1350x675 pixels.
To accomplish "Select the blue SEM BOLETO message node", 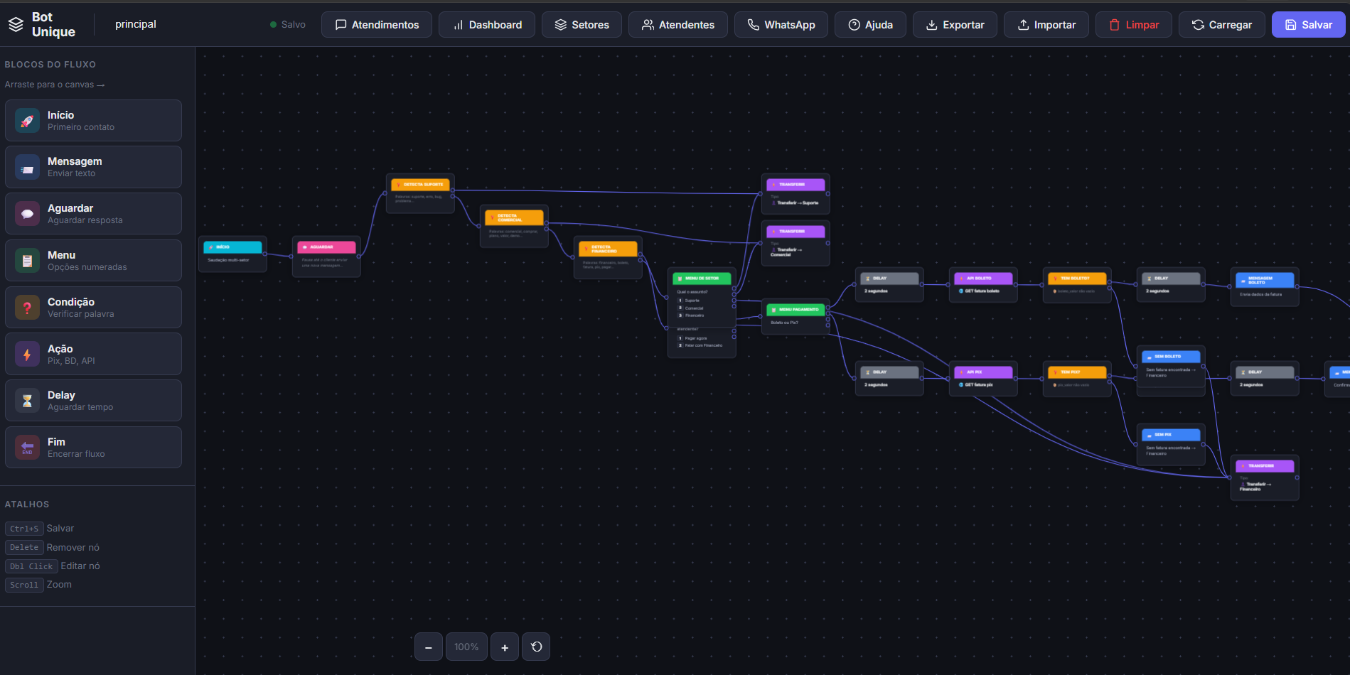I will click(x=1172, y=366).
